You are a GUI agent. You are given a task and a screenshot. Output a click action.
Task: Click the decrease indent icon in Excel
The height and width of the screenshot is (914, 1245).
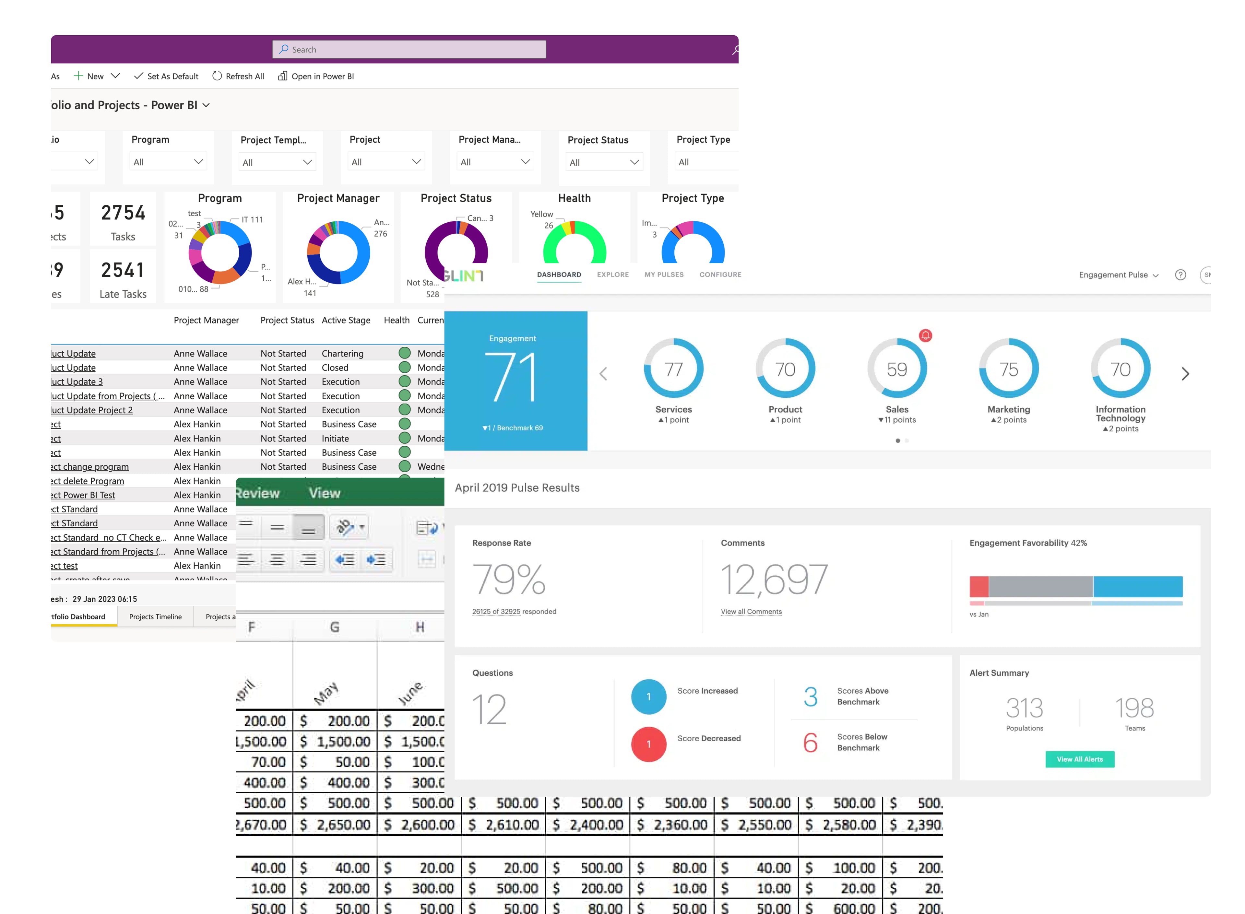pos(344,560)
